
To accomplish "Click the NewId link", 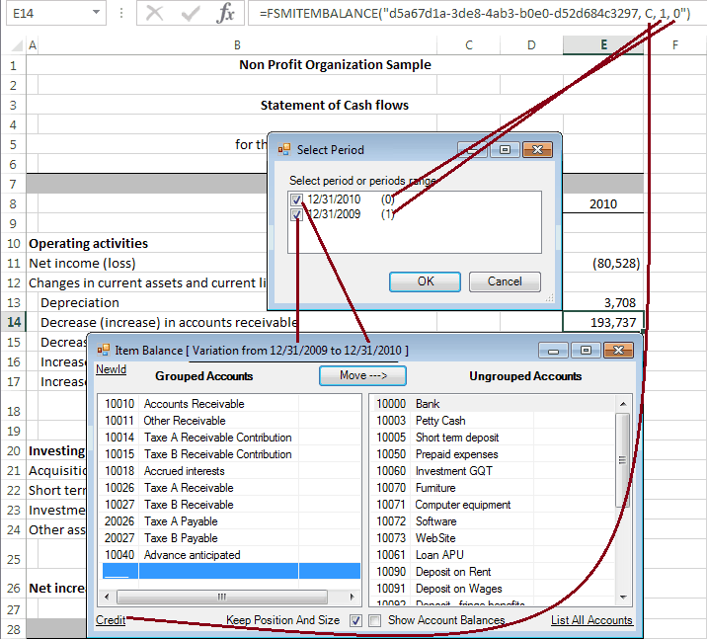I will (x=111, y=369).
